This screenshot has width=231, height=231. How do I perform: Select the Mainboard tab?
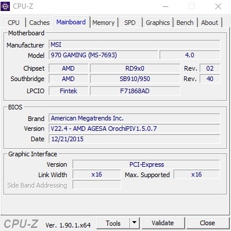[71, 22]
